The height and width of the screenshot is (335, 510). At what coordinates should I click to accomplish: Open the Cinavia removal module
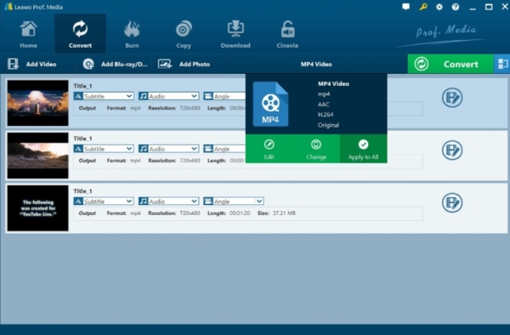coord(287,34)
